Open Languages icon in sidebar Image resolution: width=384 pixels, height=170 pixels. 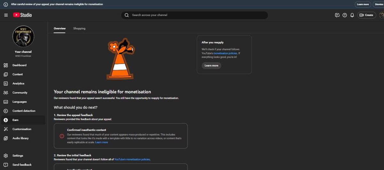pos(6,102)
